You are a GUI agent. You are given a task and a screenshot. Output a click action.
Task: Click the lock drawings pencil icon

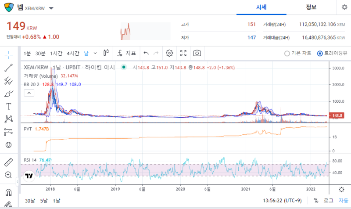[x=8, y=204]
